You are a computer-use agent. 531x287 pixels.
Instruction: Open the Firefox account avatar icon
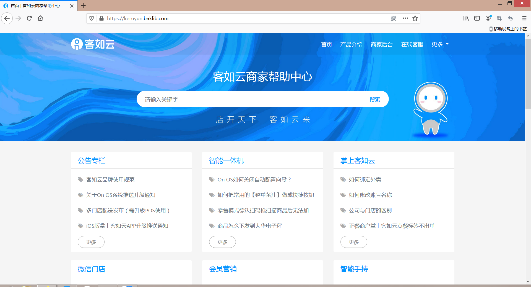[488, 18]
